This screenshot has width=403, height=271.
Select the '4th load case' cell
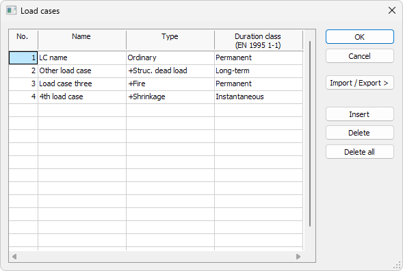point(82,97)
